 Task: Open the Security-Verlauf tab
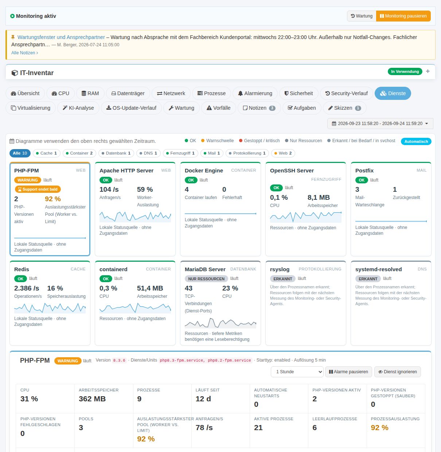tap(347, 93)
